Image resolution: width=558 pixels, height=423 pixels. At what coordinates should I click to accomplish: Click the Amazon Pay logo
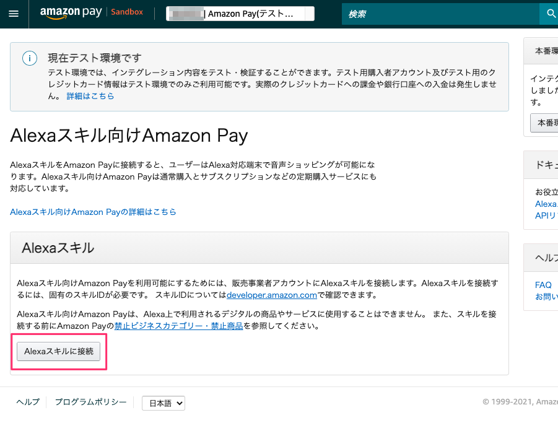[70, 12]
